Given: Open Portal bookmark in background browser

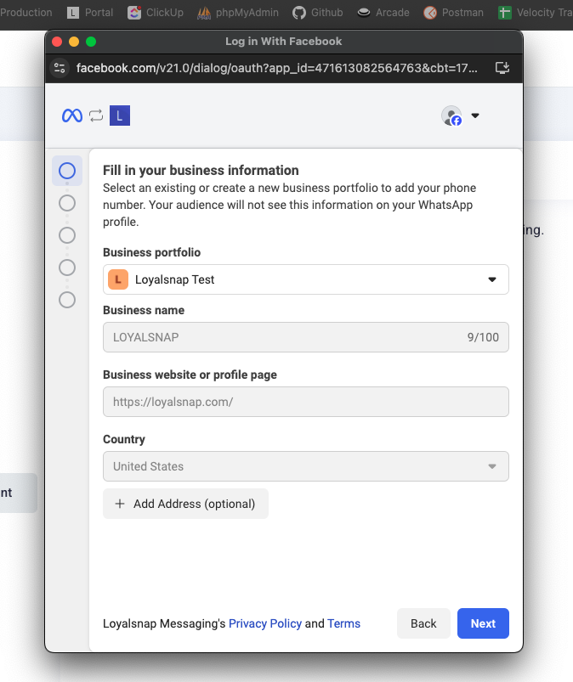Looking at the screenshot, I should coord(90,13).
